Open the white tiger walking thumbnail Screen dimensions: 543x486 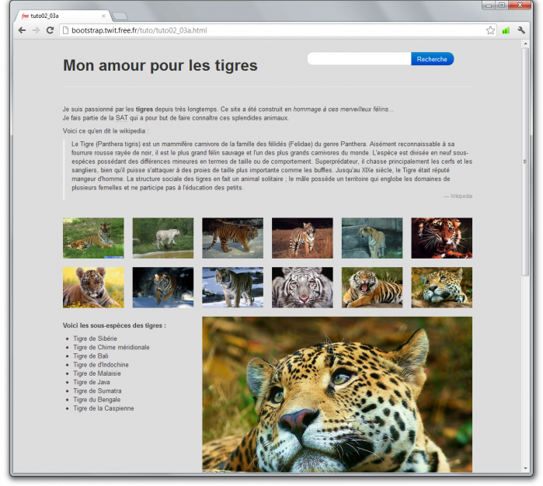(x=163, y=238)
